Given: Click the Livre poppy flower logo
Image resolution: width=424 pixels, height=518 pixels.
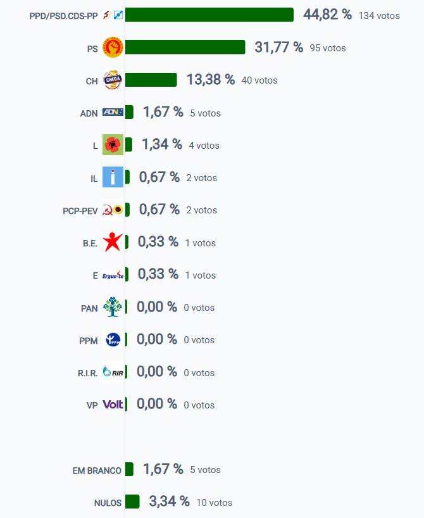Looking at the screenshot, I should pyautogui.click(x=113, y=145).
